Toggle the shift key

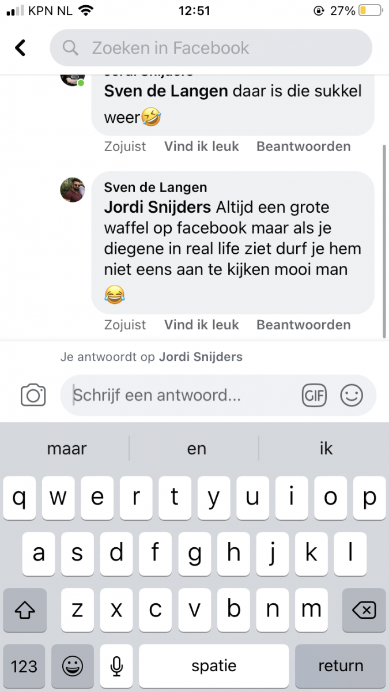(25, 610)
